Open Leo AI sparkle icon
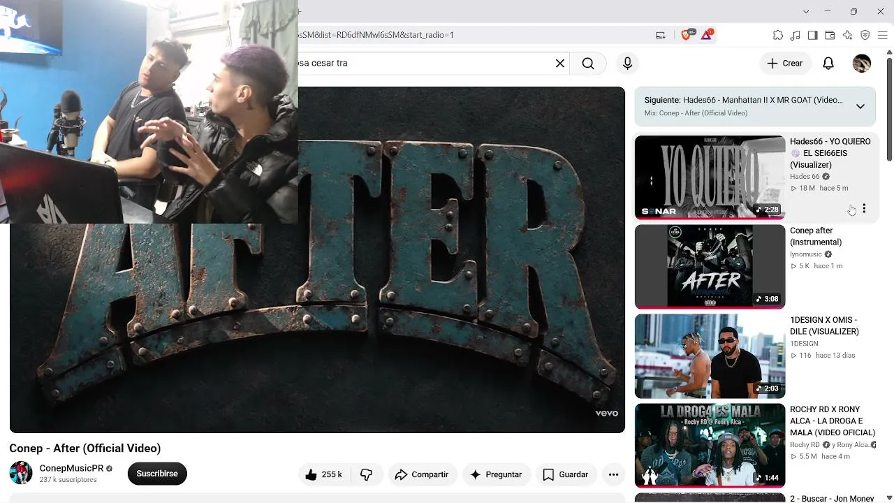This screenshot has width=894, height=503. click(x=847, y=35)
